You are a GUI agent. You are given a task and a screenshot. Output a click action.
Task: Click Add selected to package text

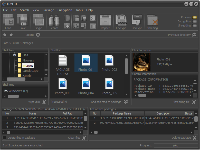pyautogui.click(x=106, y=102)
